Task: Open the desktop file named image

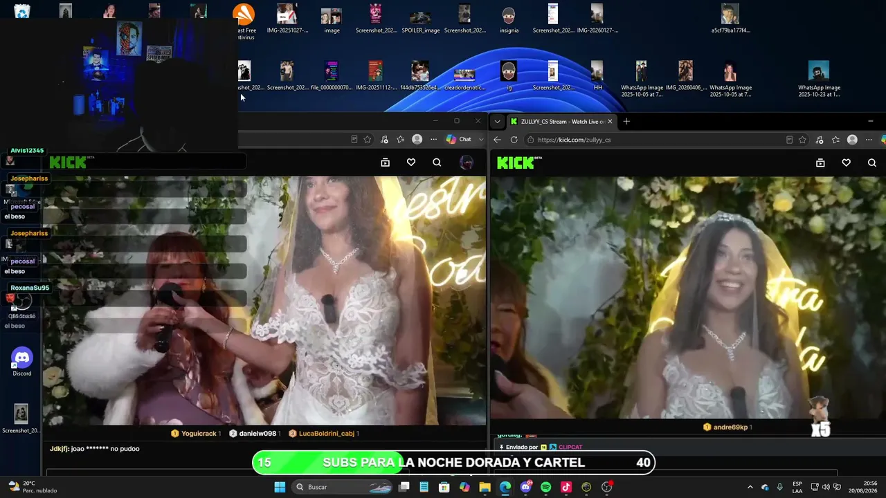Action: pyautogui.click(x=332, y=19)
